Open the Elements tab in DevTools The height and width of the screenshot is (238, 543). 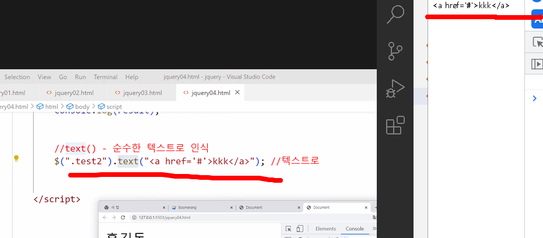(325, 229)
